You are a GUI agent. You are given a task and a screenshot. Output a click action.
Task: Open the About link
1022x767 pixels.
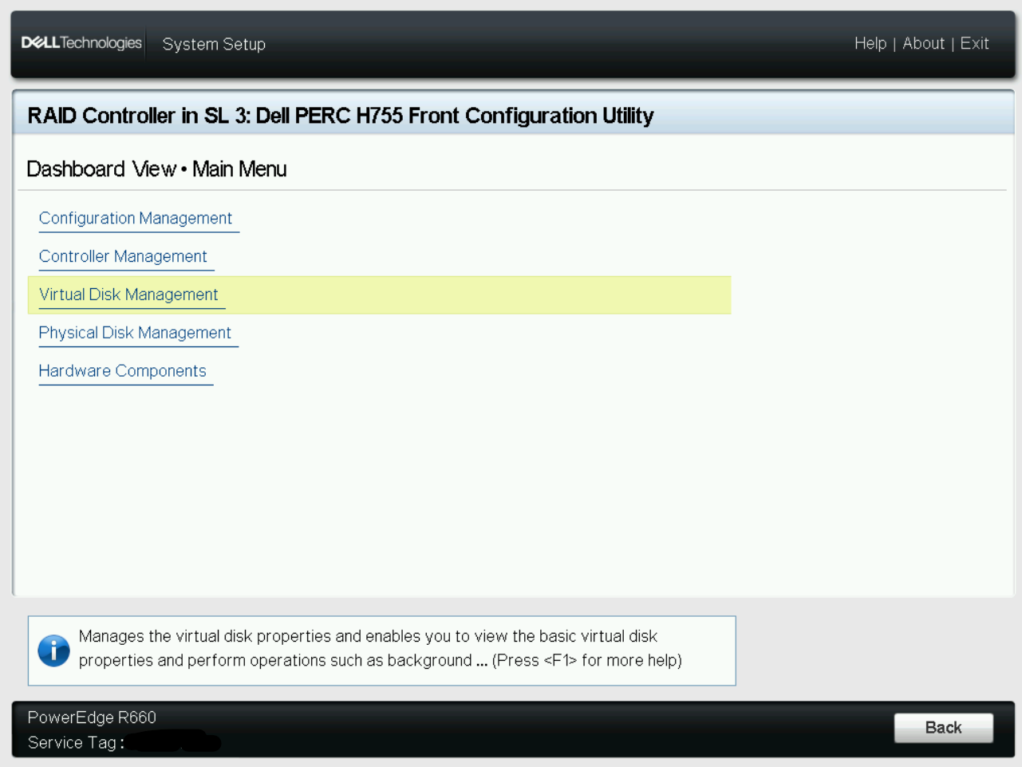[x=923, y=44]
